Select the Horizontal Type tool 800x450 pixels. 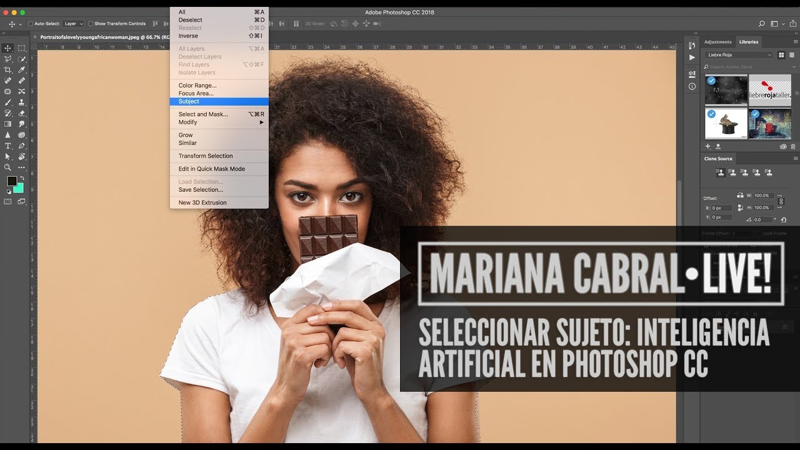(7, 146)
